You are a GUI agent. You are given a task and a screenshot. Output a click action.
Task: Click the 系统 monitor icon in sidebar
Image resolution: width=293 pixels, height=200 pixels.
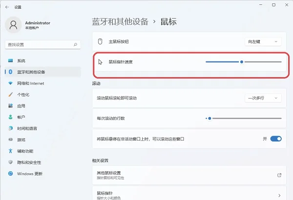click(10, 60)
